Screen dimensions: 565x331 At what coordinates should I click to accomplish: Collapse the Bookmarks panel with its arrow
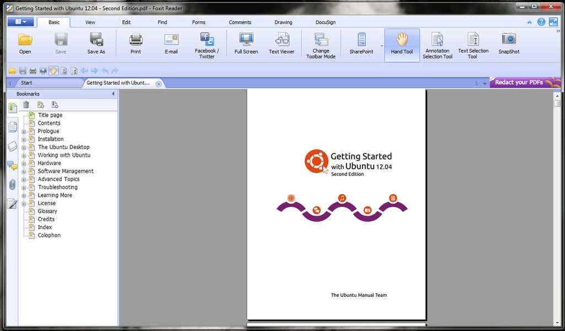click(113, 94)
